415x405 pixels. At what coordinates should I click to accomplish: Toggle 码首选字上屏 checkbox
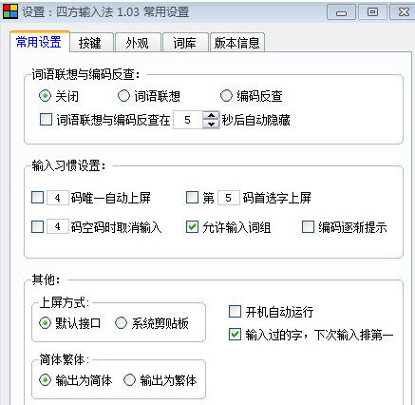pyautogui.click(x=192, y=198)
